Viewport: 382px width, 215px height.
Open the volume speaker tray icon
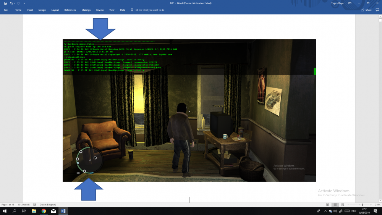tap(335, 211)
